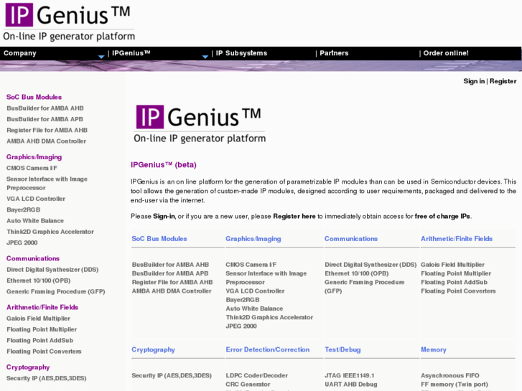Select Floating Point AddSub in the sidebar
The image size is (522, 391).
click(x=40, y=340)
